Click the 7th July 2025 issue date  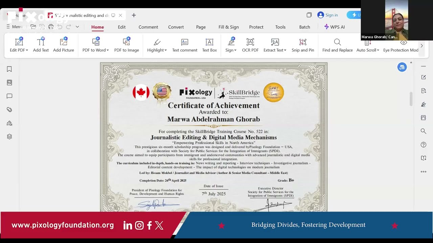pos(213,194)
